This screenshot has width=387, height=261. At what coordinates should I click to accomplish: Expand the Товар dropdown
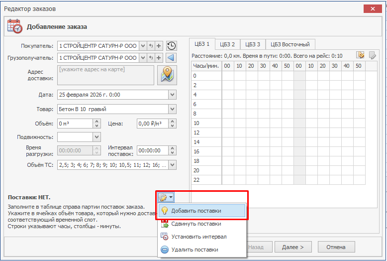coord(172,109)
